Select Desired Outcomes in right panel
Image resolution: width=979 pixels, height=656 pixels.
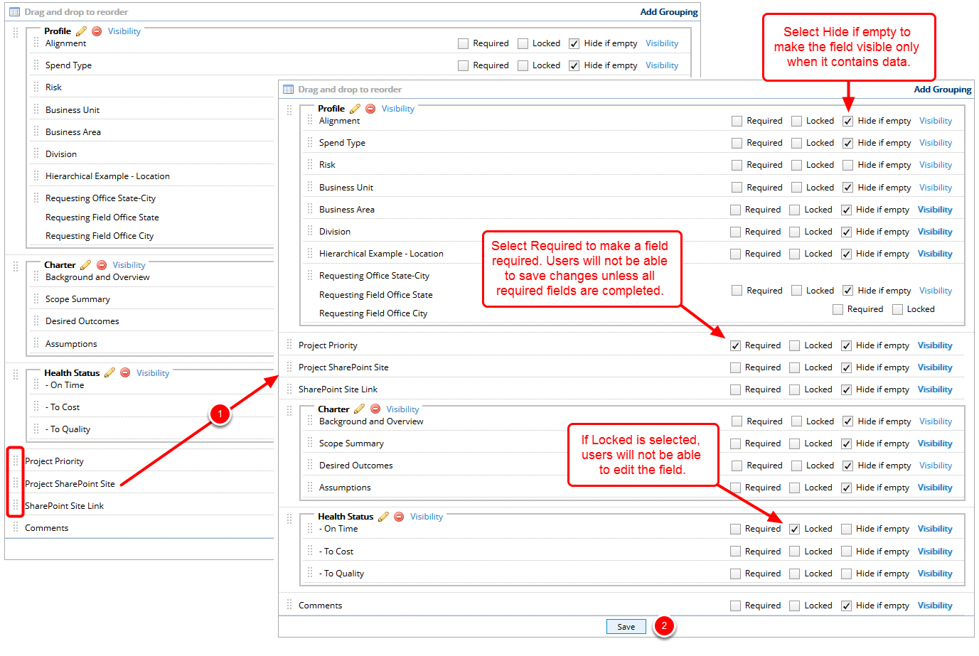[x=355, y=466]
